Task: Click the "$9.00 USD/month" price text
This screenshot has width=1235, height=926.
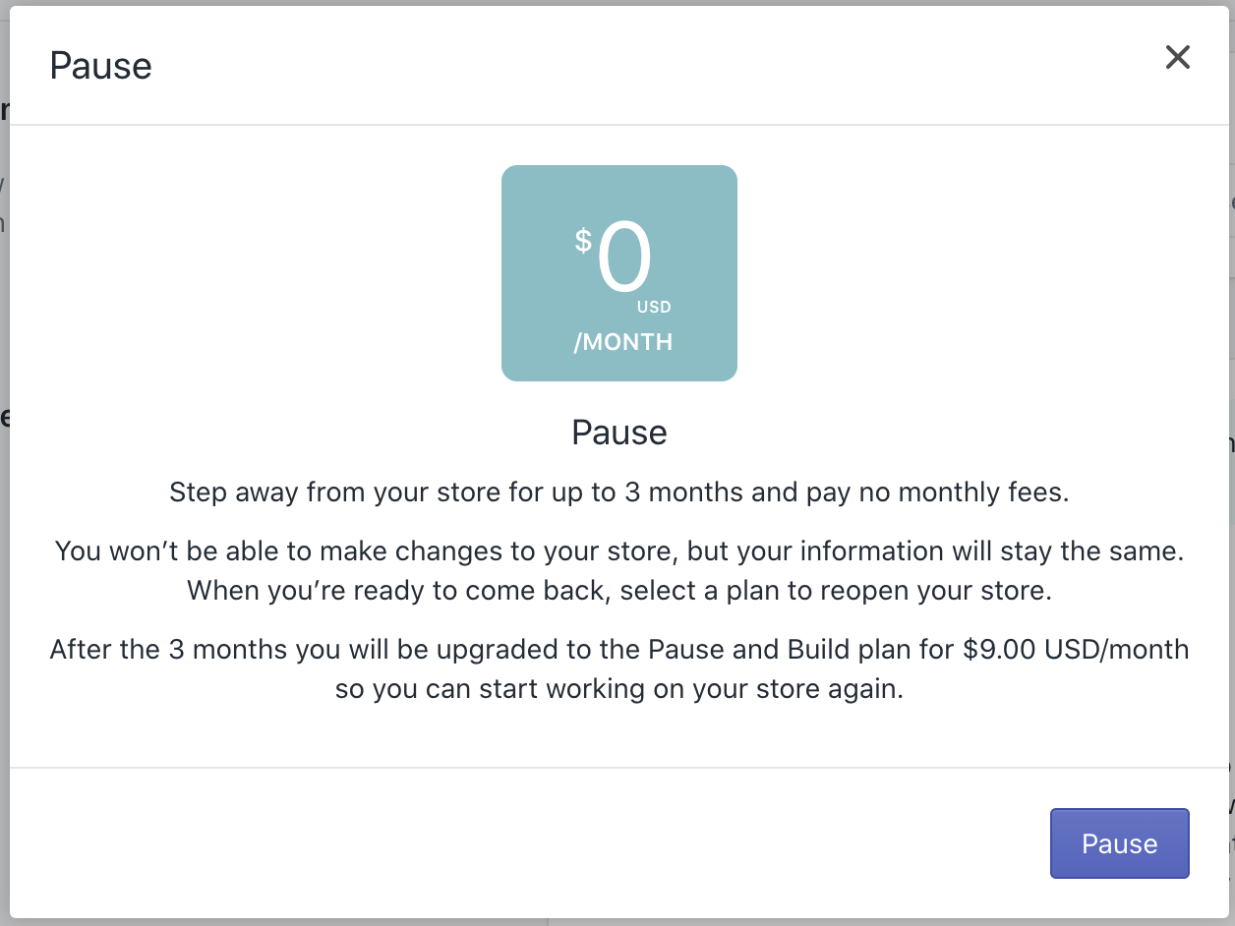Action: click(x=1075, y=650)
